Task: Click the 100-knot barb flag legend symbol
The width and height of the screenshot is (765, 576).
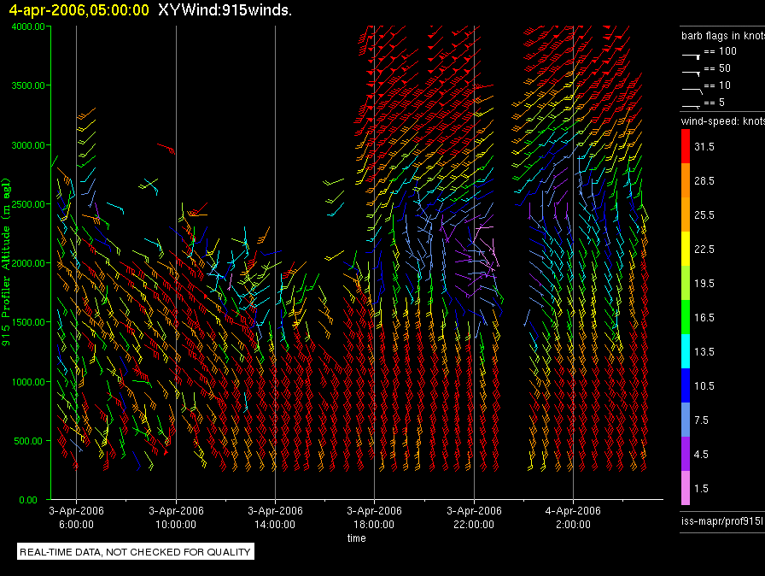Action: click(x=692, y=54)
